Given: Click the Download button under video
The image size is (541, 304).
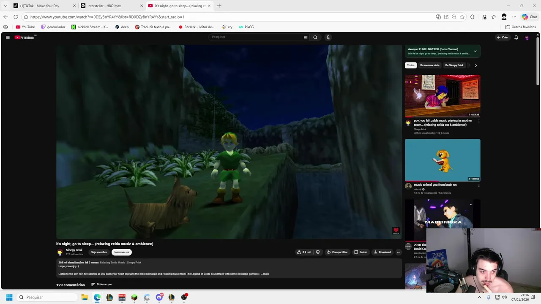Looking at the screenshot, I should coord(382,252).
